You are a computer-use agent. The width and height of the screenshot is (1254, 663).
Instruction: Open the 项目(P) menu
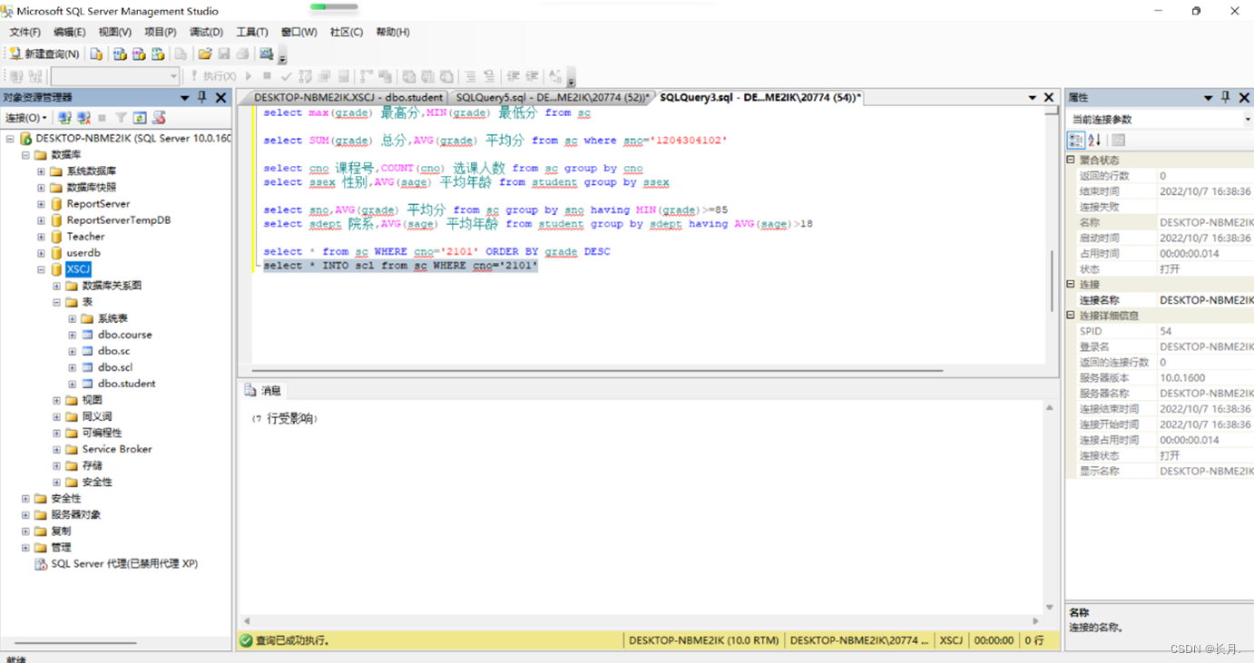coord(161,32)
